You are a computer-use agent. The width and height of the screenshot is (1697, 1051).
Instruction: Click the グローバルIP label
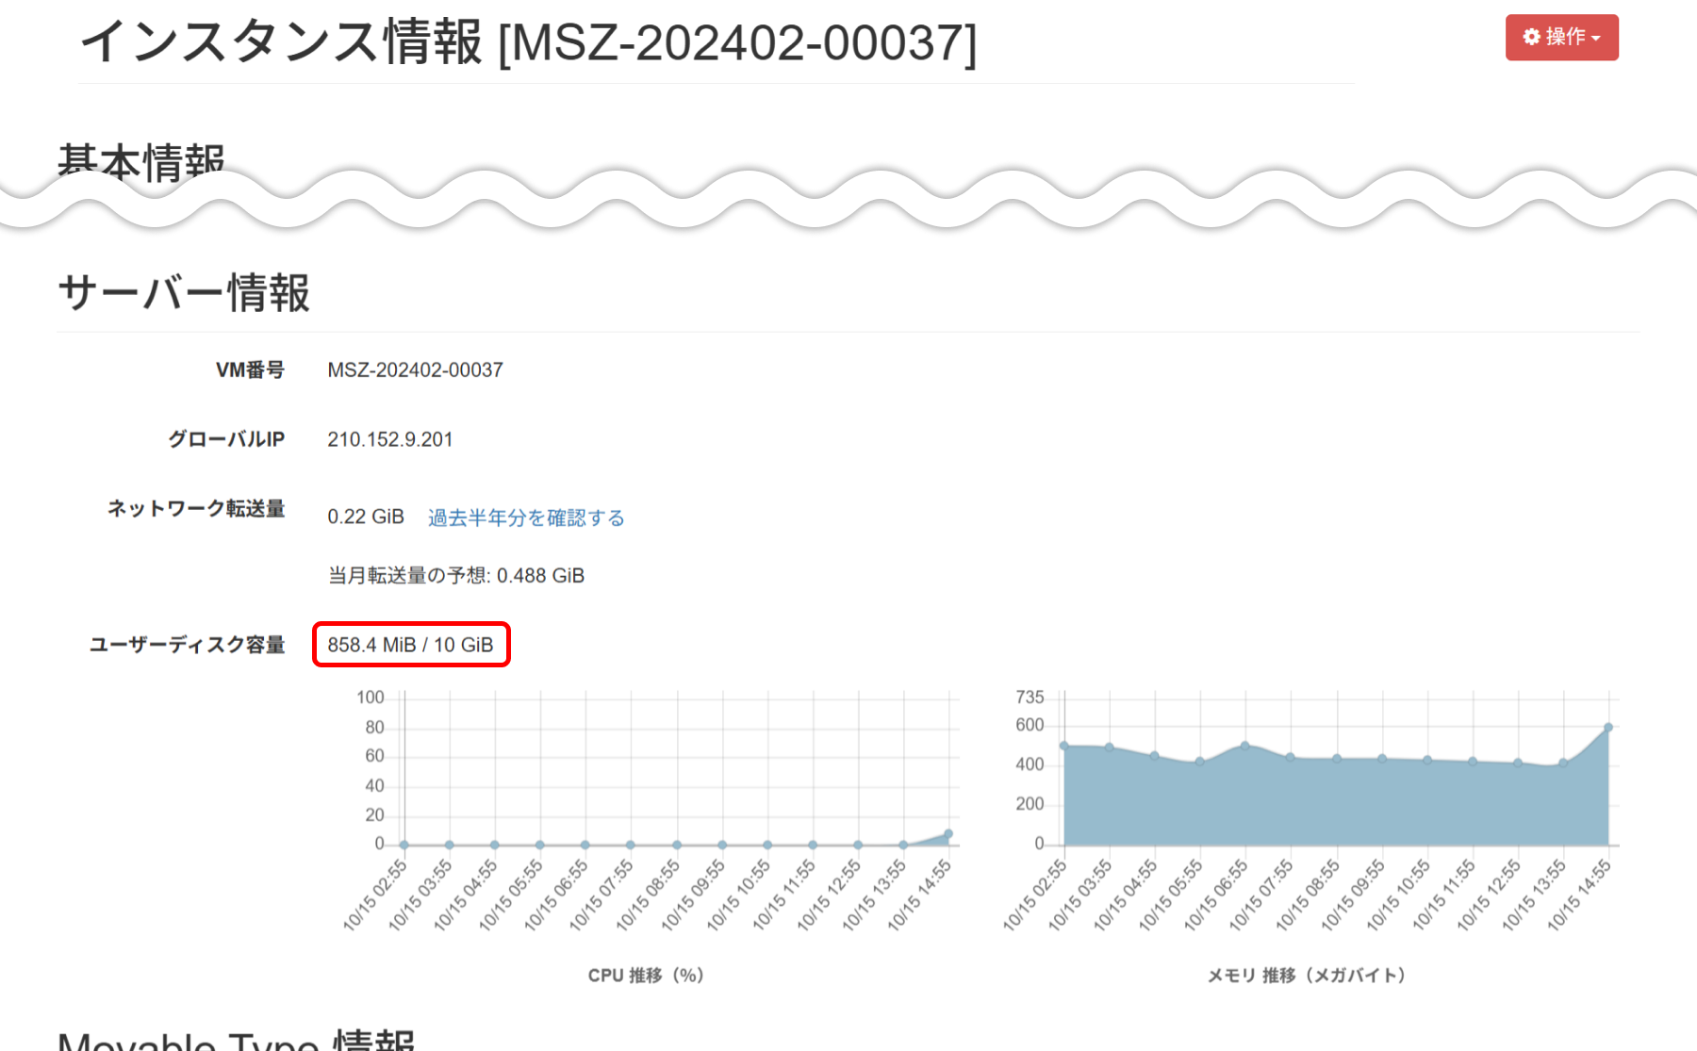tap(226, 439)
